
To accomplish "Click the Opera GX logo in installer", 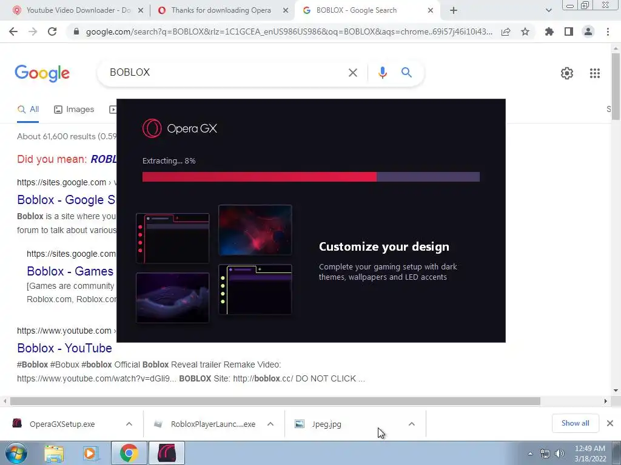I will (180, 128).
